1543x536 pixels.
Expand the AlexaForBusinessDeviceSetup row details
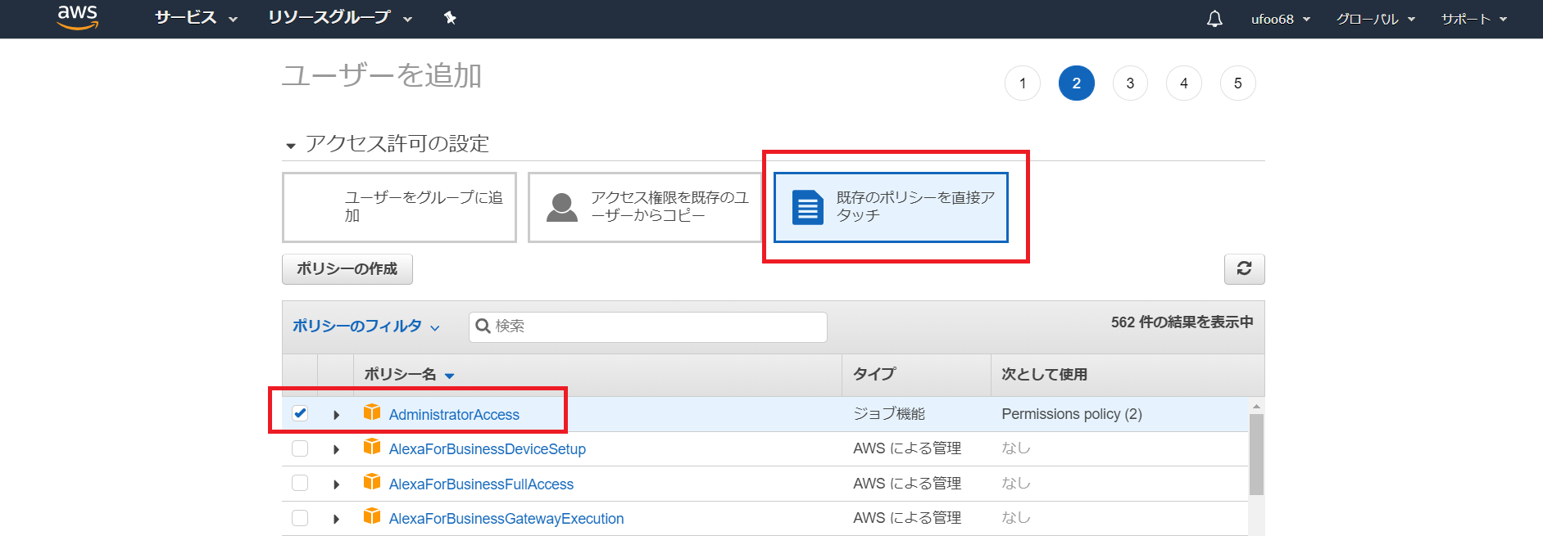(336, 449)
